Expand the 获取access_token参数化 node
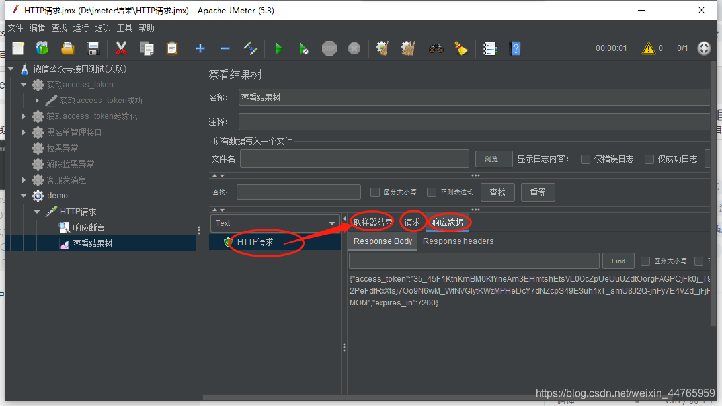Screen dimensions: 722x406 click(24, 116)
